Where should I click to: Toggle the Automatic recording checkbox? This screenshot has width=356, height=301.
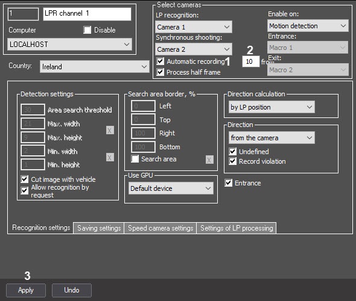(x=161, y=61)
